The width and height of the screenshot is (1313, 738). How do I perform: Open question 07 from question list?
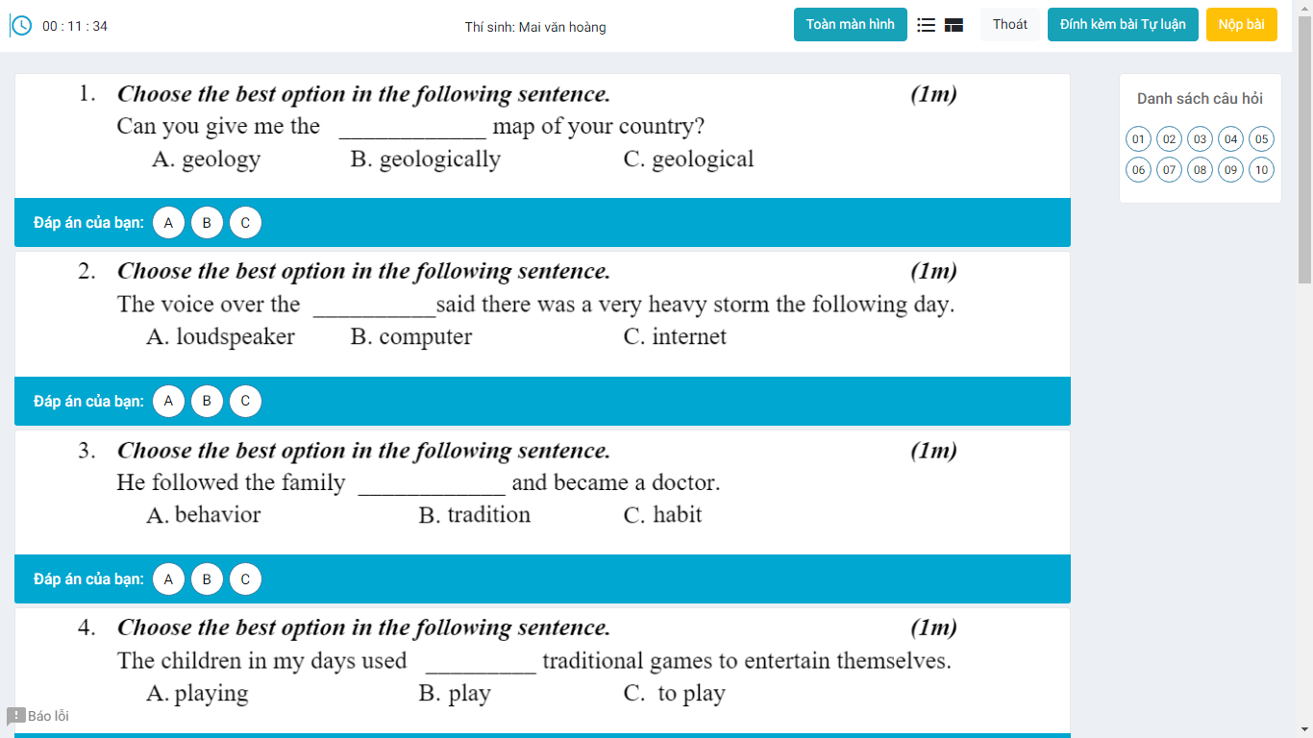click(x=1169, y=170)
